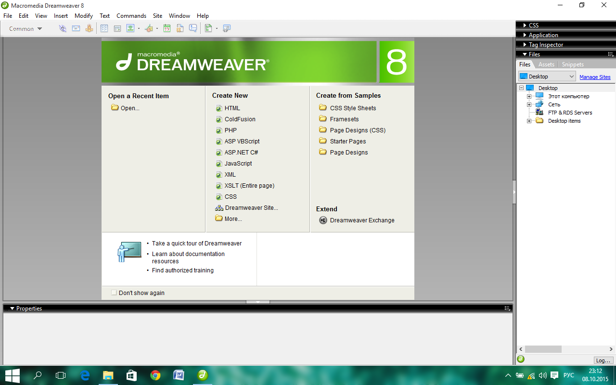Open the Modify menu
Image resolution: width=616 pixels, height=385 pixels.
[x=84, y=16]
